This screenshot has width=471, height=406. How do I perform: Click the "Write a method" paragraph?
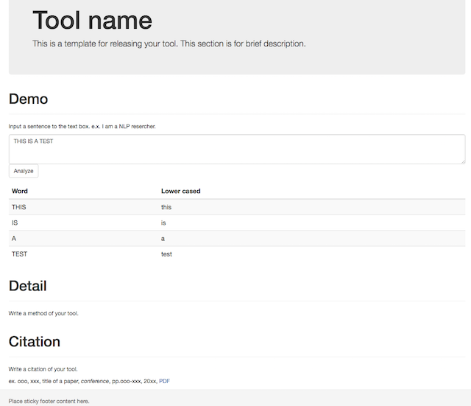[x=43, y=313]
